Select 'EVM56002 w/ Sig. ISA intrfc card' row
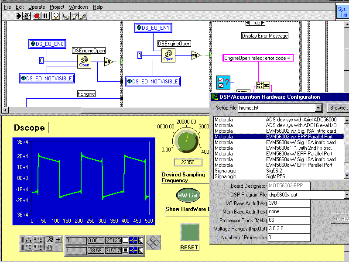 coord(278,131)
